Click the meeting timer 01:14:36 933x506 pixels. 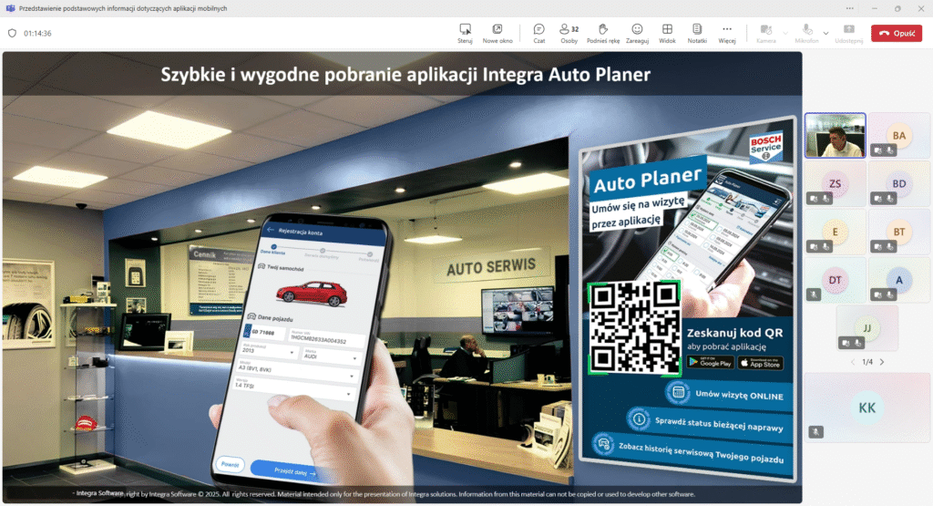click(x=37, y=34)
